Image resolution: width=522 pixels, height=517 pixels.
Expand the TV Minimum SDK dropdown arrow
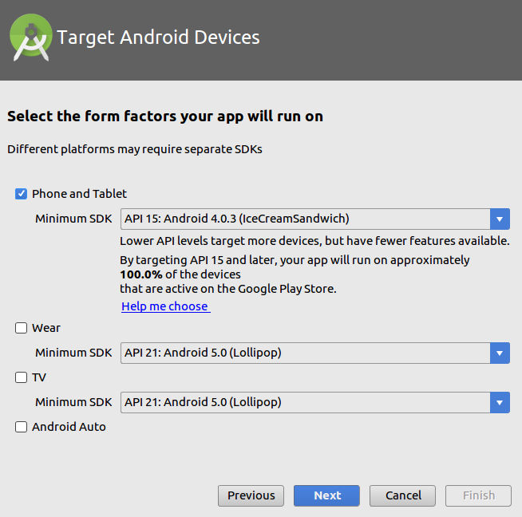500,402
